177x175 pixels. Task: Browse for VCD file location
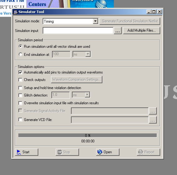click(153, 120)
